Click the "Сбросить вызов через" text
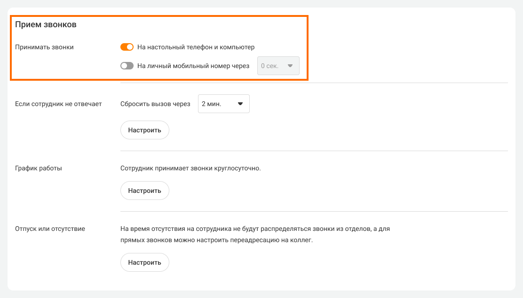Image resolution: width=523 pixels, height=298 pixels. [155, 104]
